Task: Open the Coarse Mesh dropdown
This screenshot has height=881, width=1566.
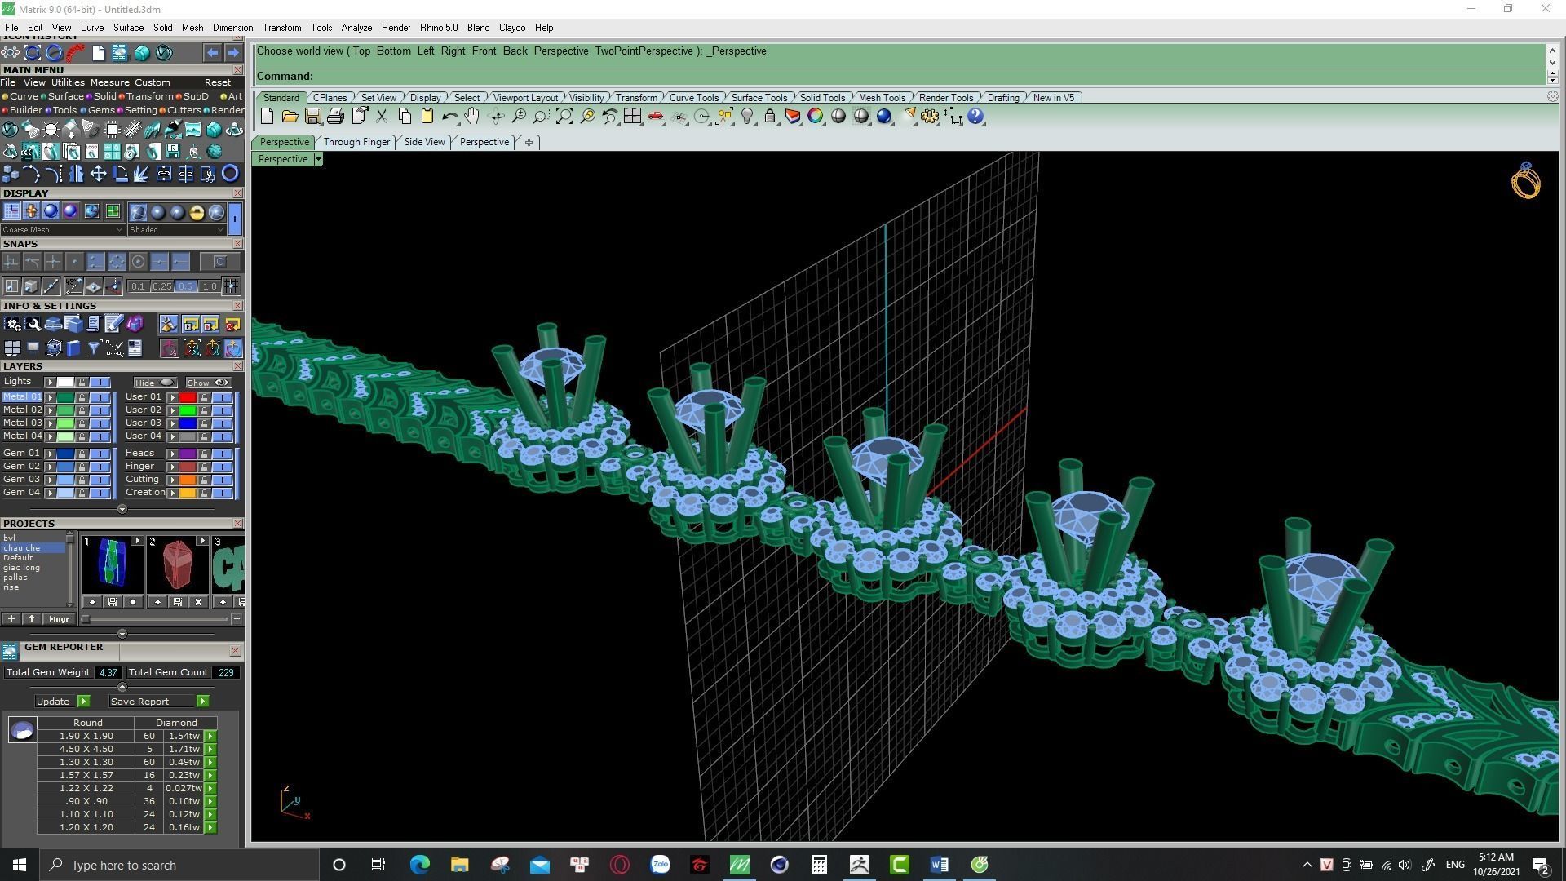Action: (x=62, y=230)
